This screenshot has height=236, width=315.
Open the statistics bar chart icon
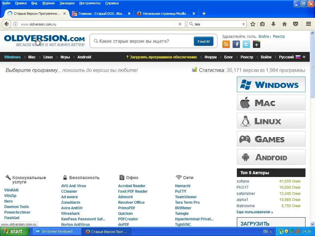pos(194,70)
